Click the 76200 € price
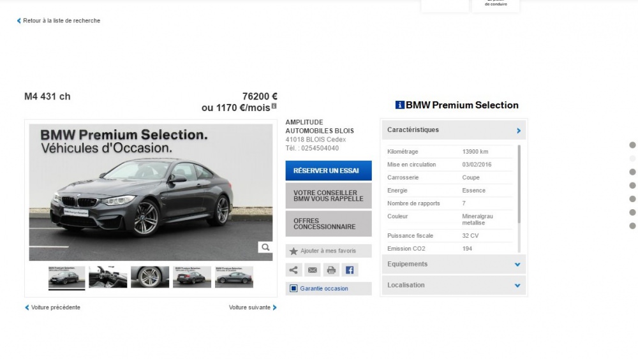 (260, 96)
